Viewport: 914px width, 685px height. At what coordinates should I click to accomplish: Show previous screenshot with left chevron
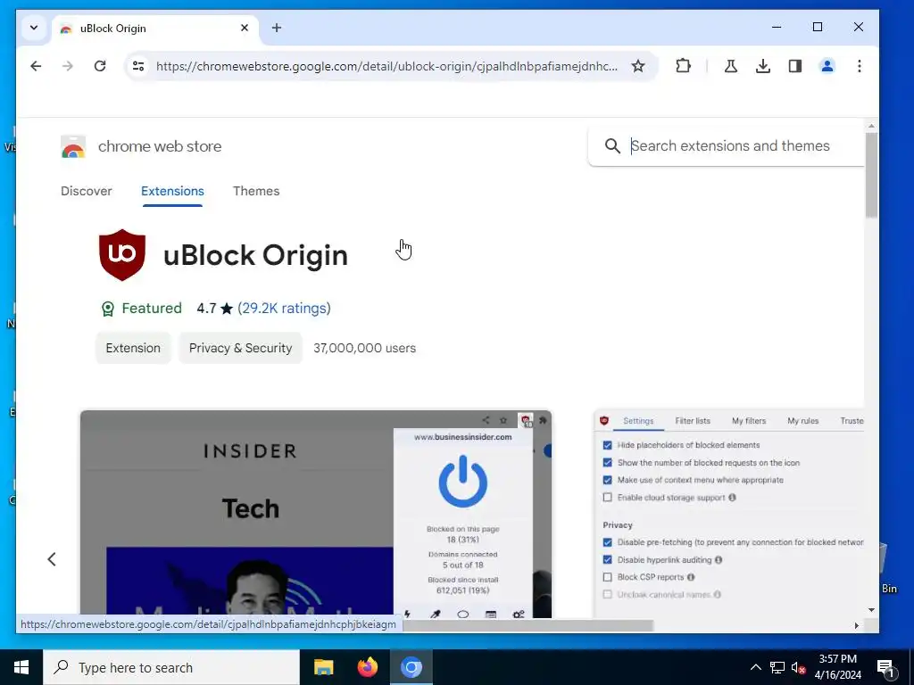tap(51, 559)
